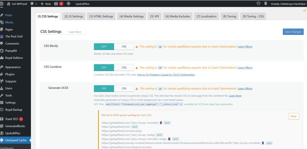Image resolution: width=307 pixels, height=149 pixels.
Task: Click the GenerateBlocks icon
Action: 2,126
